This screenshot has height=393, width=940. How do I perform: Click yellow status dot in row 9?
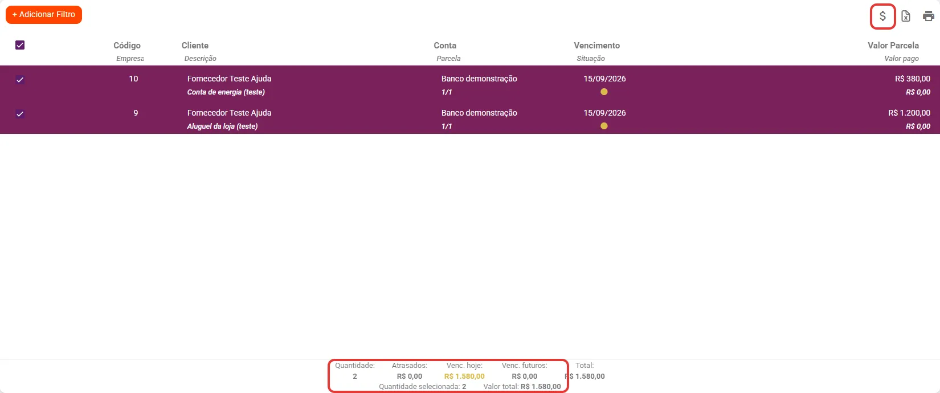(x=604, y=126)
